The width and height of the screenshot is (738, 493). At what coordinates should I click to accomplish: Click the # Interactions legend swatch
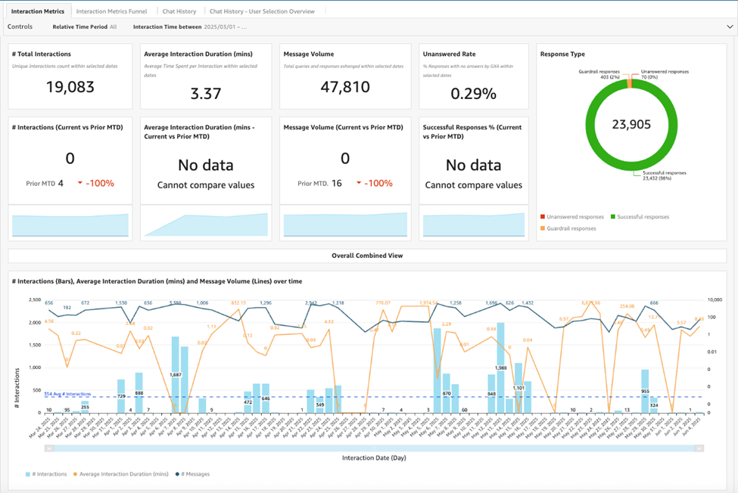tap(29, 474)
